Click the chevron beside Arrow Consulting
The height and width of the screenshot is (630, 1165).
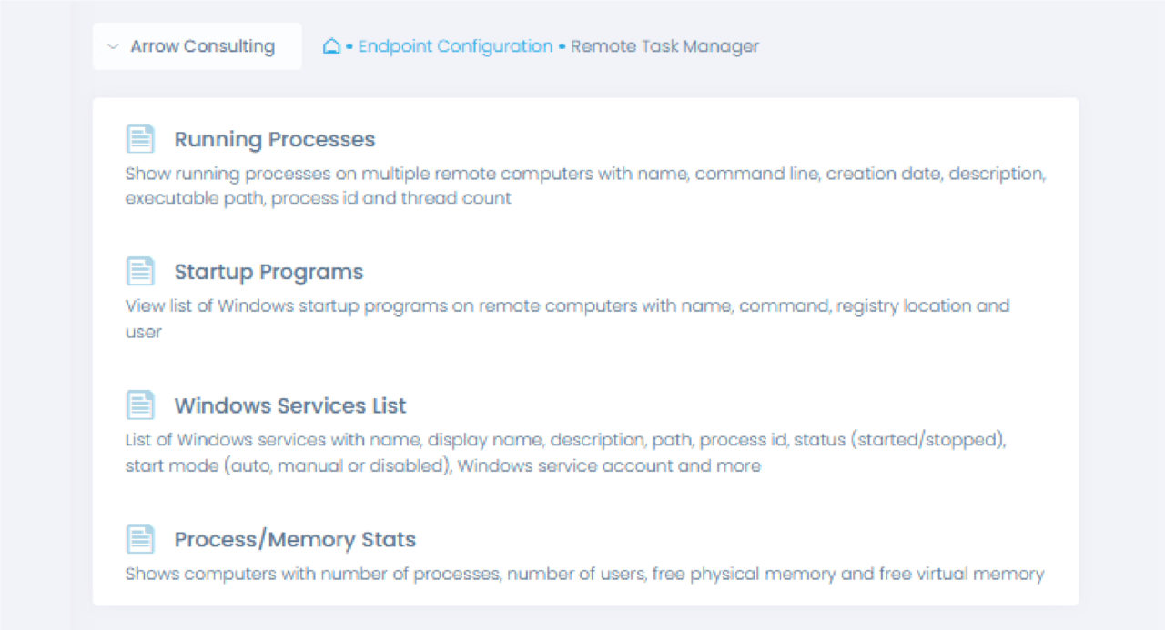coord(112,45)
